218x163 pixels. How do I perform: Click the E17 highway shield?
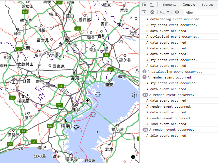25,12
